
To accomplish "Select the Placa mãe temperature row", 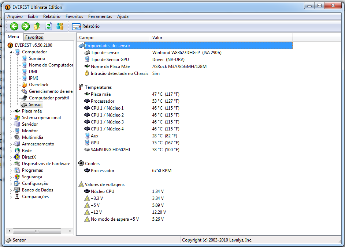I will 185,94.
